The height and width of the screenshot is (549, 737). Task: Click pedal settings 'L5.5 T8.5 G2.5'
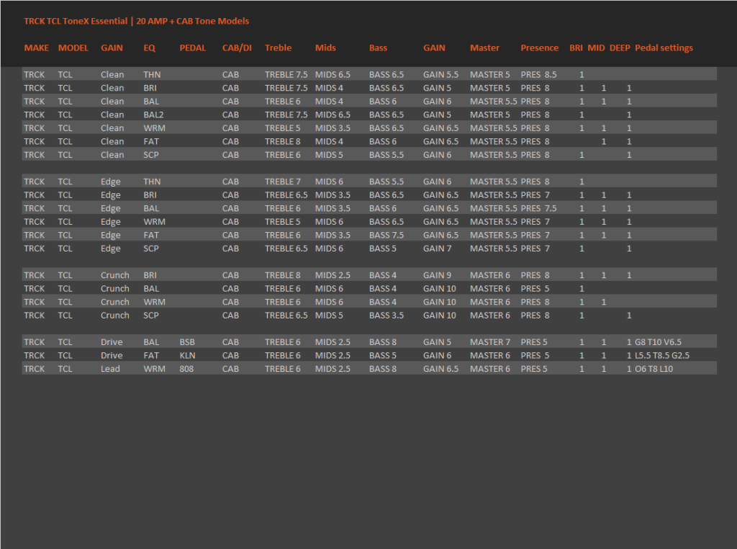[662, 356]
